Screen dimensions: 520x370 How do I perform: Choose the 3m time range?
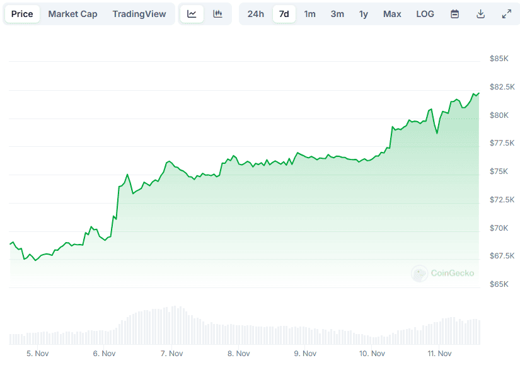[337, 14]
